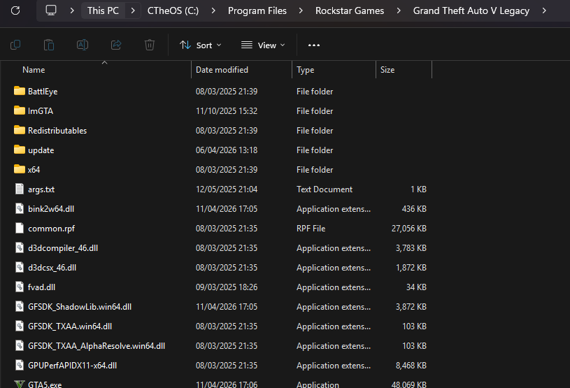Select the ImGTA folder icon
This screenshot has height=388, width=570.
(x=20, y=110)
